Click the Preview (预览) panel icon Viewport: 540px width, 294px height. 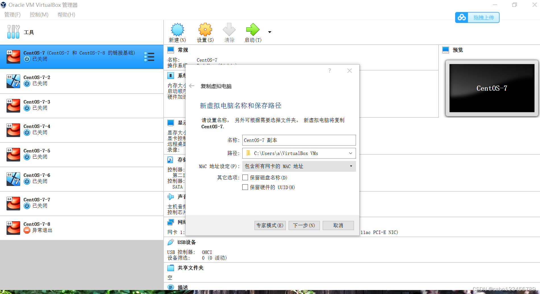446,50
